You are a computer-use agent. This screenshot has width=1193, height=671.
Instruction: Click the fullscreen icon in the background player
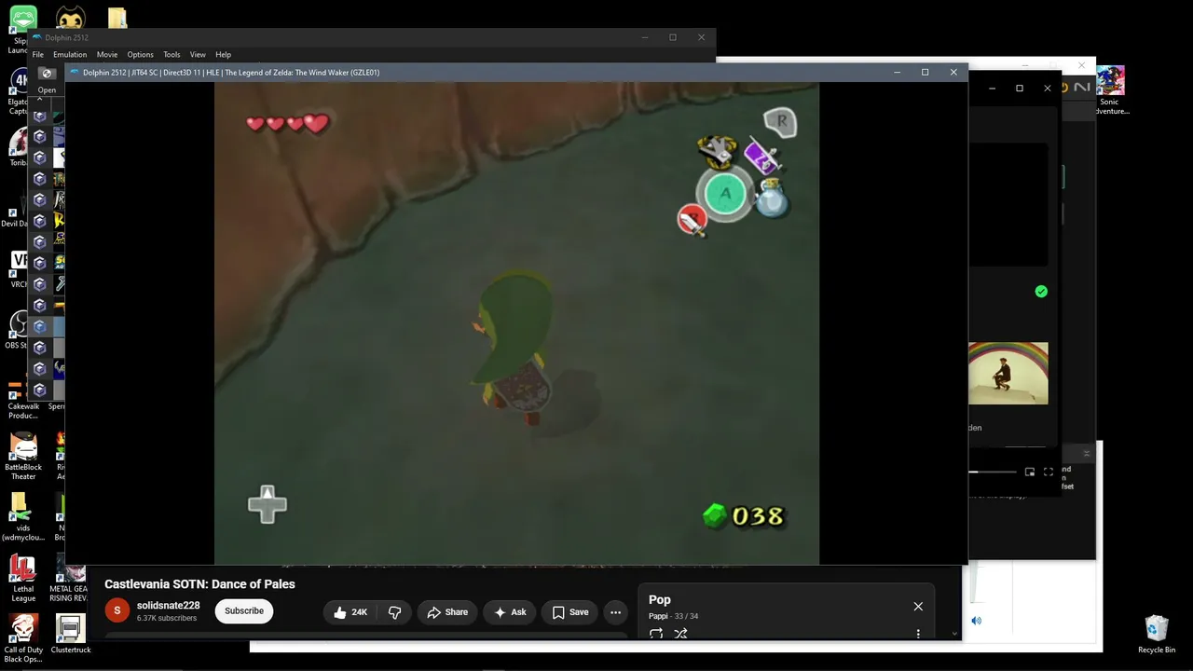tap(1049, 472)
